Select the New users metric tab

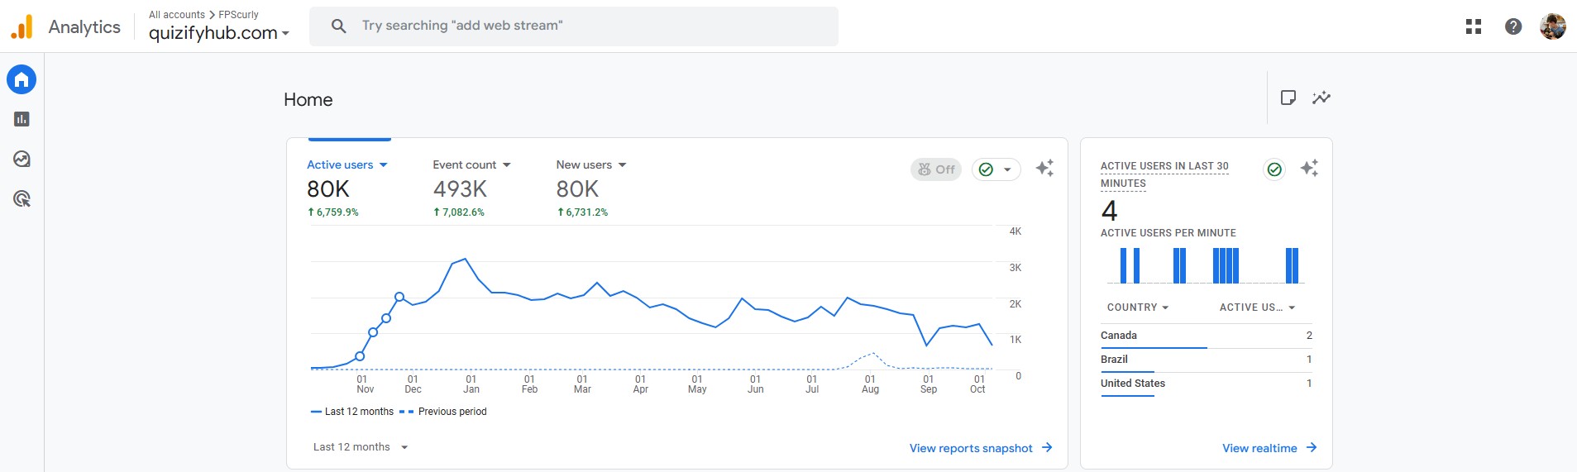(x=590, y=165)
